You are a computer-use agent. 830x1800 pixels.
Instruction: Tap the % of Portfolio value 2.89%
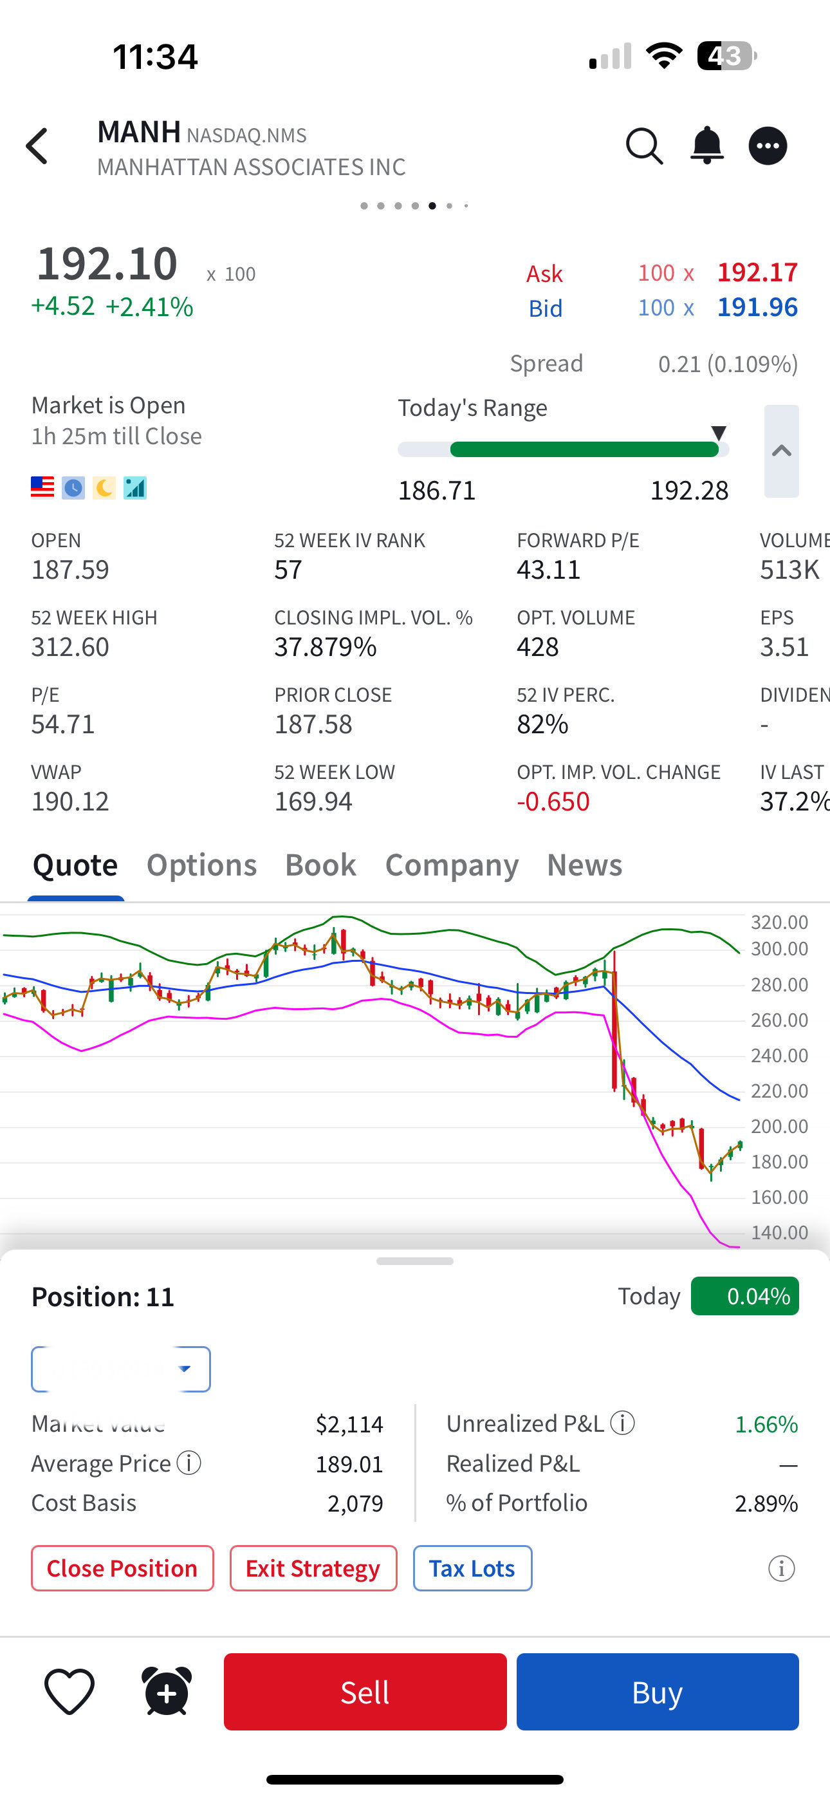(766, 1503)
